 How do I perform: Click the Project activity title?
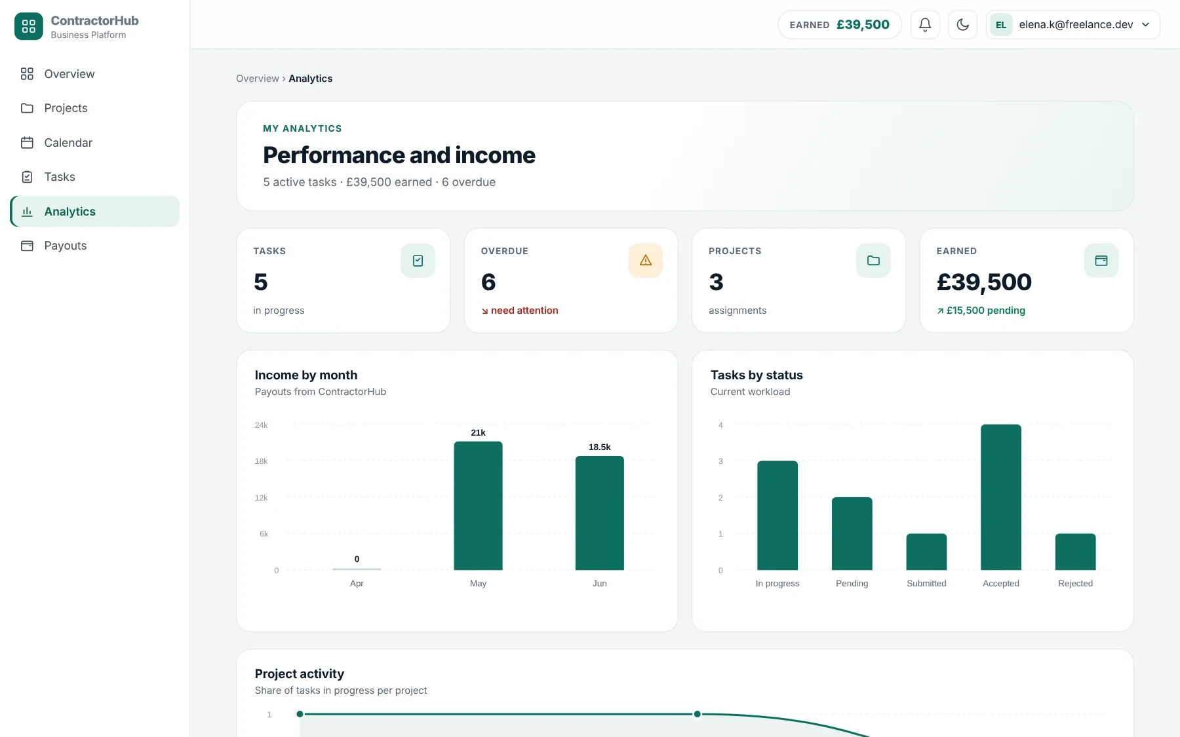(x=300, y=673)
